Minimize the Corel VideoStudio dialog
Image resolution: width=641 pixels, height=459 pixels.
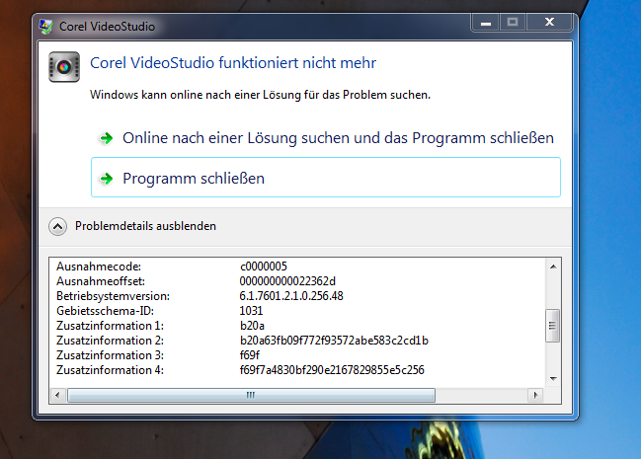(485, 23)
